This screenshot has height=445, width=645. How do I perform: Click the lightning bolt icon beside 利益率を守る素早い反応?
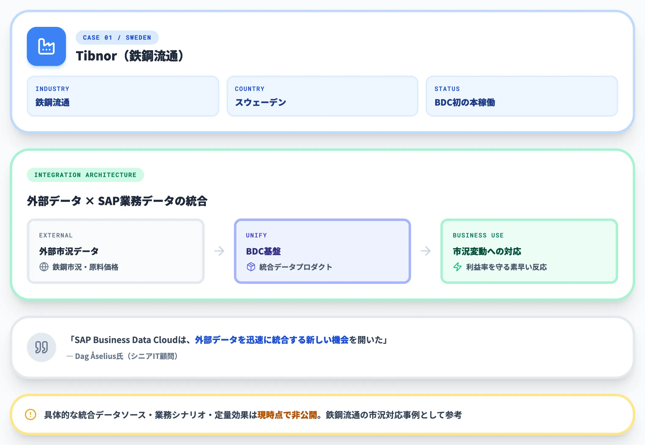[457, 267]
